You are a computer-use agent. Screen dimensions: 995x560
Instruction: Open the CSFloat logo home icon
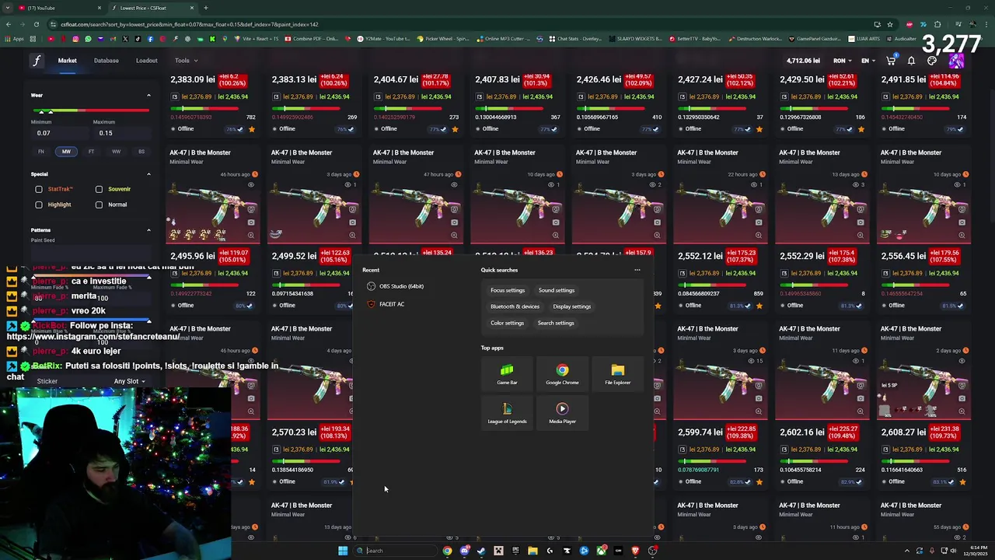[x=37, y=61]
